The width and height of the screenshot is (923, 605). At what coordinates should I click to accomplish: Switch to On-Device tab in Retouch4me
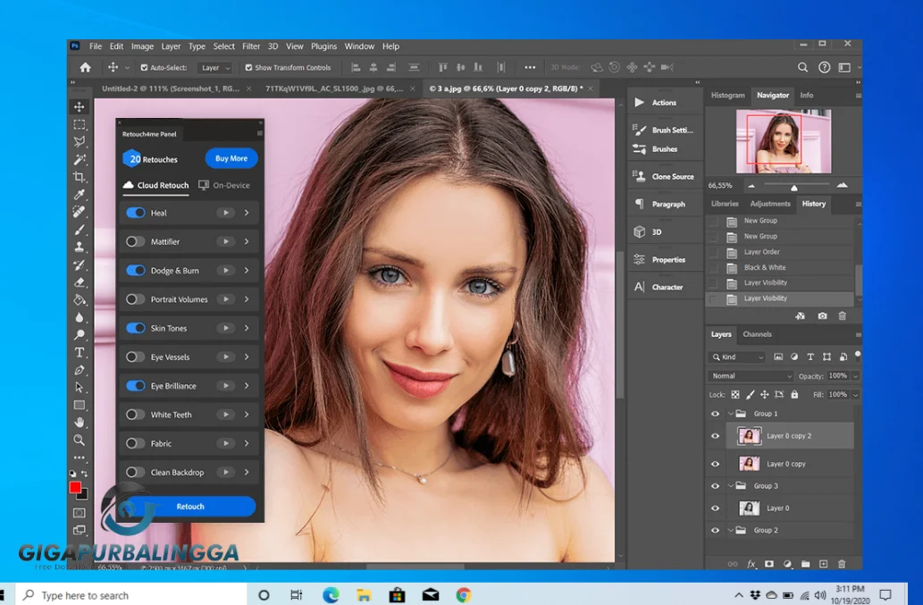click(224, 185)
